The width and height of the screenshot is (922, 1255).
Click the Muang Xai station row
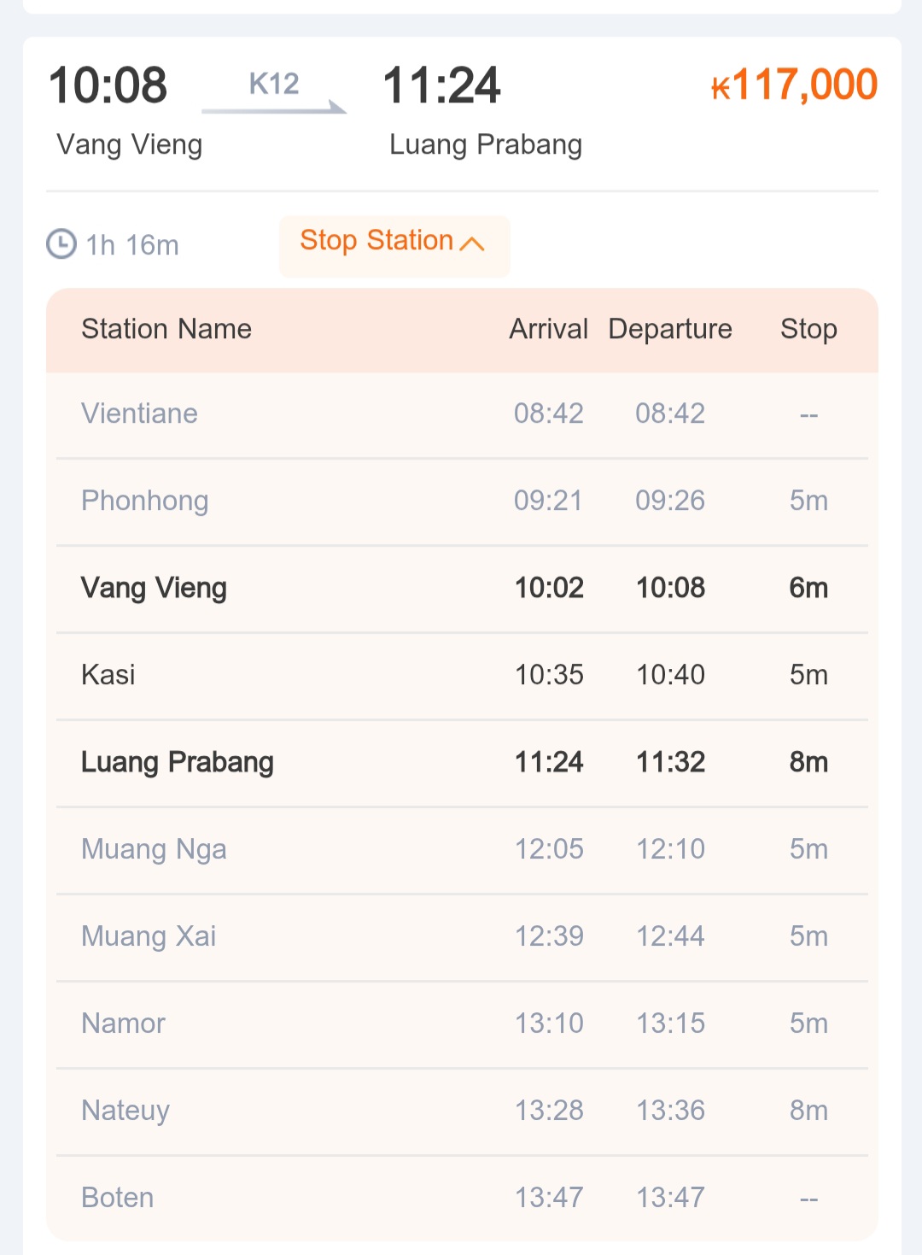tap(462, 937)
